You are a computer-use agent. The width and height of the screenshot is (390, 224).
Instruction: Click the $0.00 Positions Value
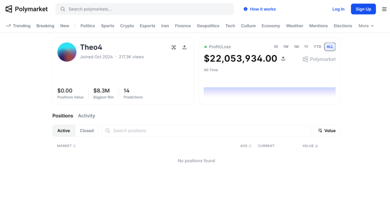click(65, 91)
